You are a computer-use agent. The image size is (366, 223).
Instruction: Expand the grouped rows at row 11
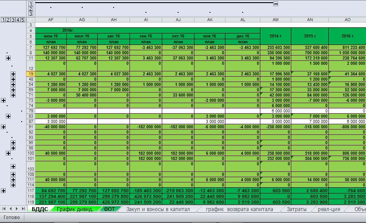click(8, 58)
